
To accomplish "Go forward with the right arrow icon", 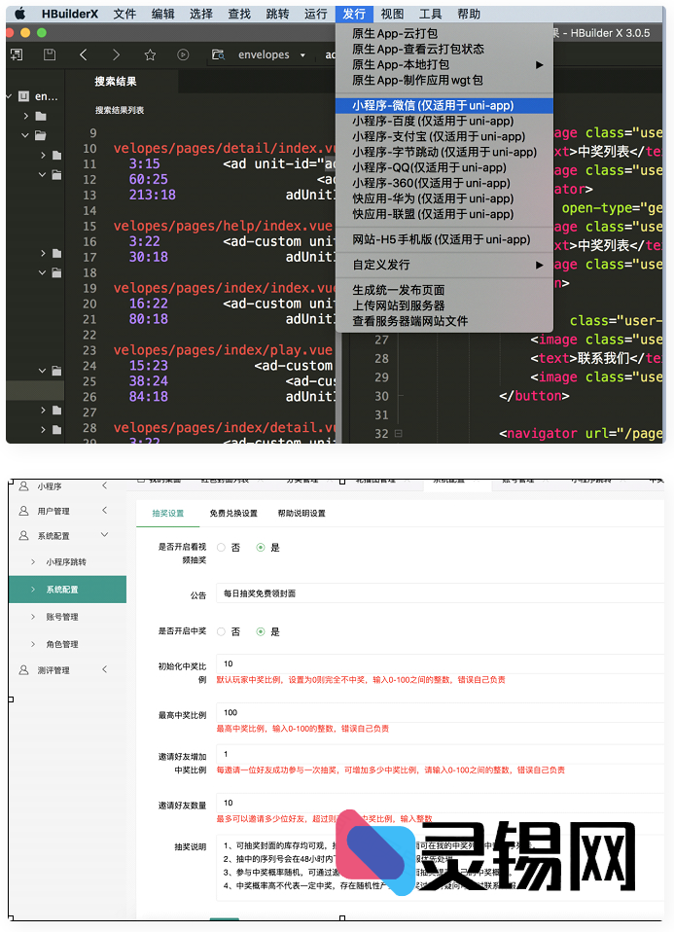I will point(117,55).
